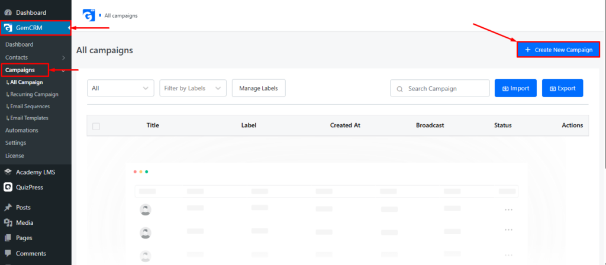Screen dimensions: 606x265
Task: Open the Posts menu label
Action: (23, 208)
